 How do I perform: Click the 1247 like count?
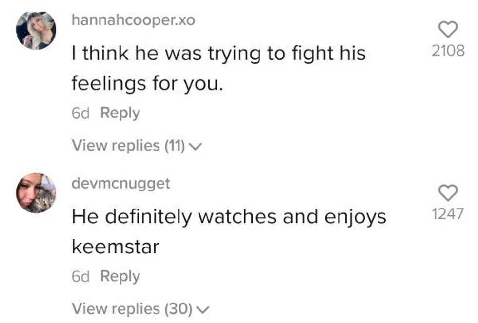[448, 213]
